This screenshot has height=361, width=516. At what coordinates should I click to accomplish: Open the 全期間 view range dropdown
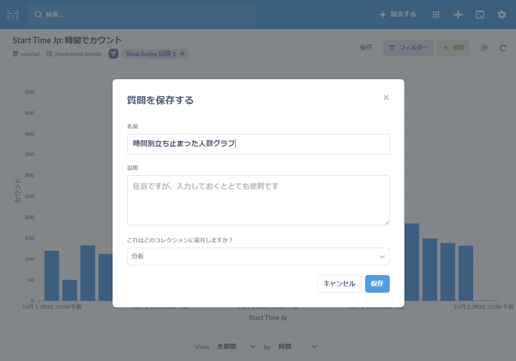pos(236,346)
